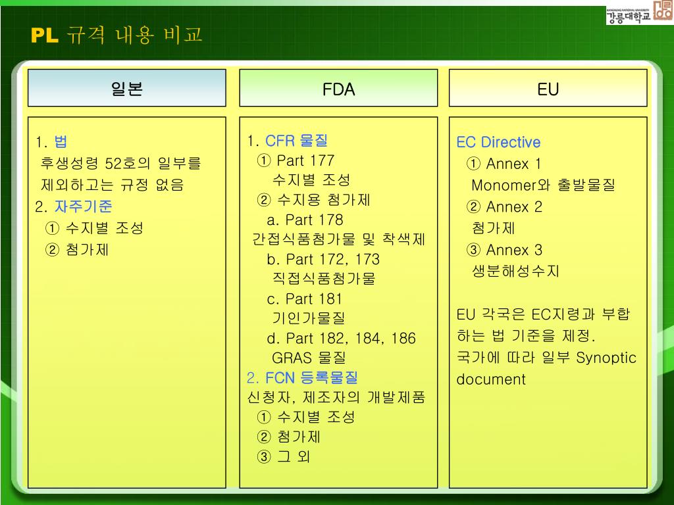Select the FDA column header box

(338, 88)
